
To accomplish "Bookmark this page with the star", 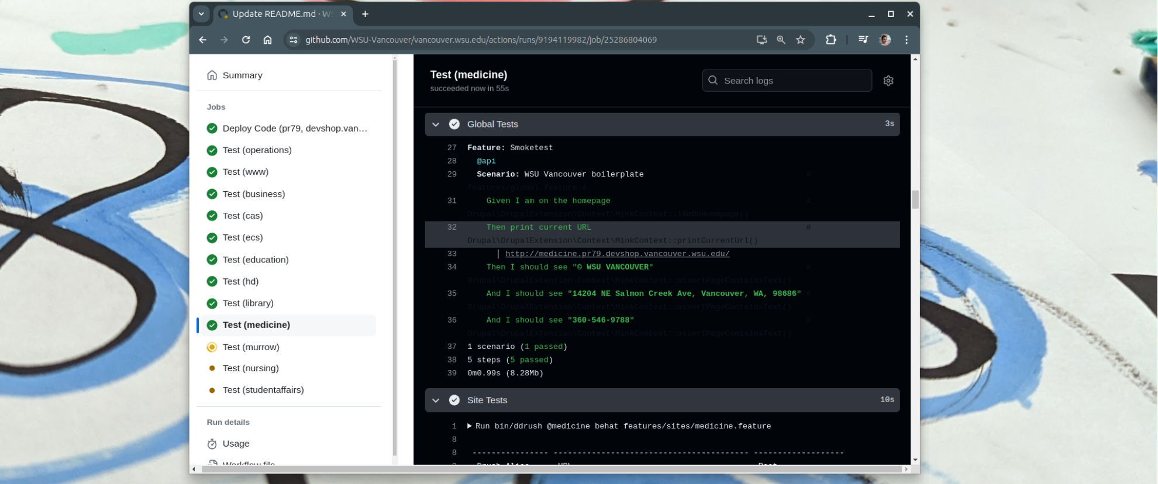I will click(801, 40).
